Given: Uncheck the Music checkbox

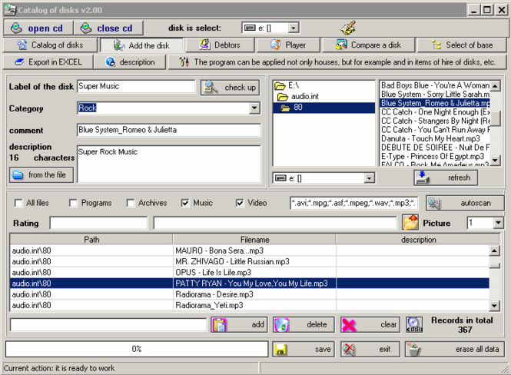Looking at the screenshot, I should 185,204.
